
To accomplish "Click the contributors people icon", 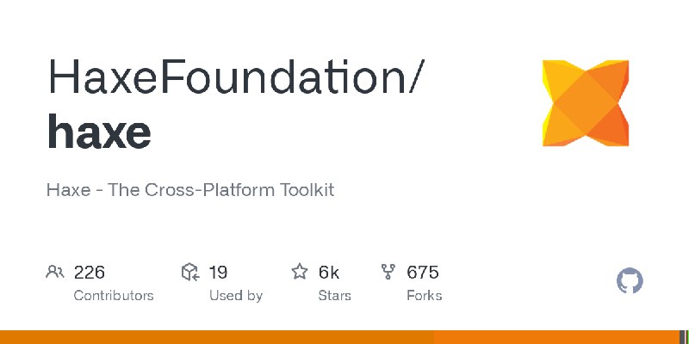I will coord(55,272).
